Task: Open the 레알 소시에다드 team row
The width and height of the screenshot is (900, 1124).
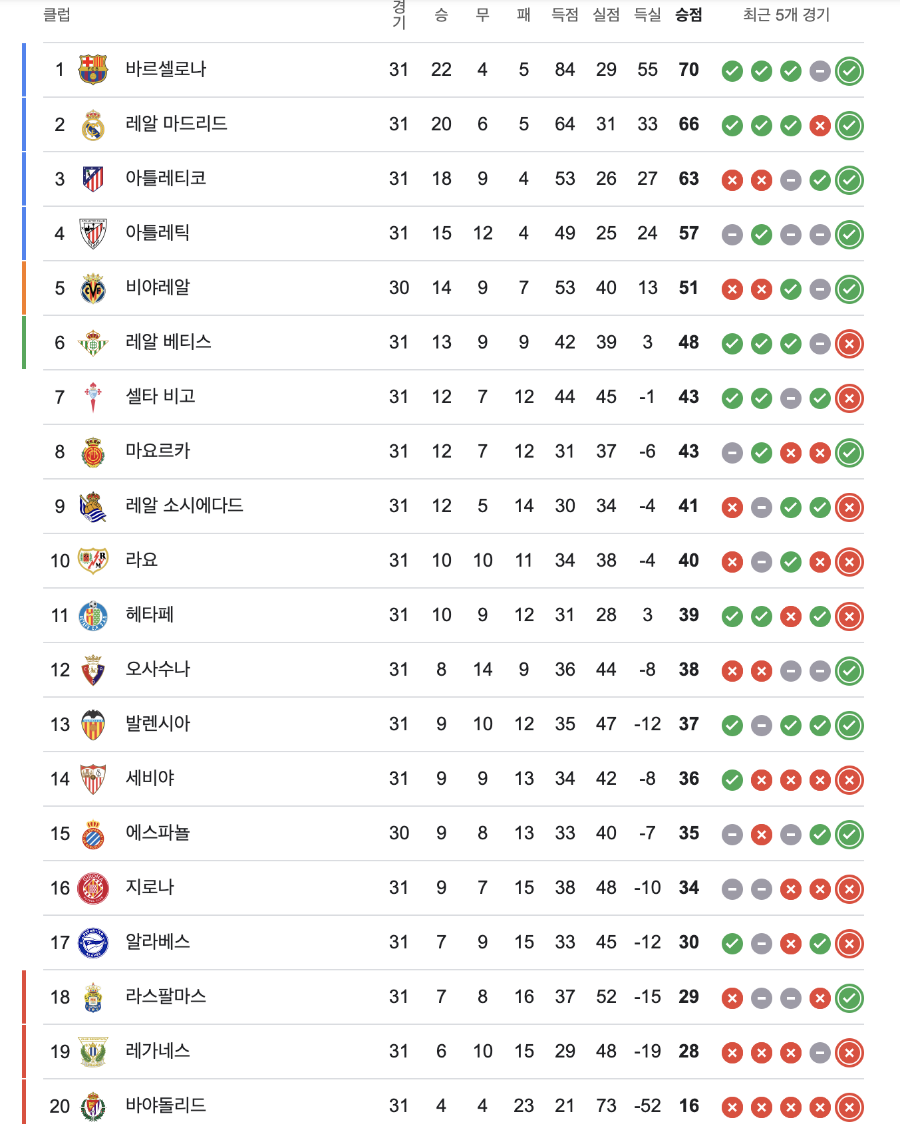Action: tap(454, 506)
